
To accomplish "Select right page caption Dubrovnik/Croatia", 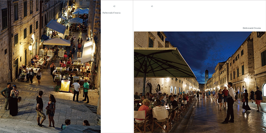I will coord(252,28).
